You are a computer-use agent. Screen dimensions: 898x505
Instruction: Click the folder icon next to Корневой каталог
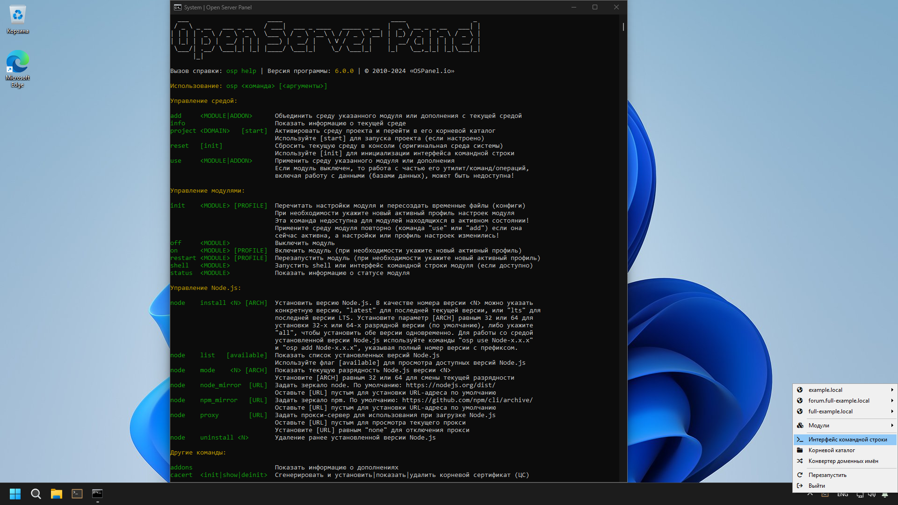pyautogui.click(x=800, y=450)
